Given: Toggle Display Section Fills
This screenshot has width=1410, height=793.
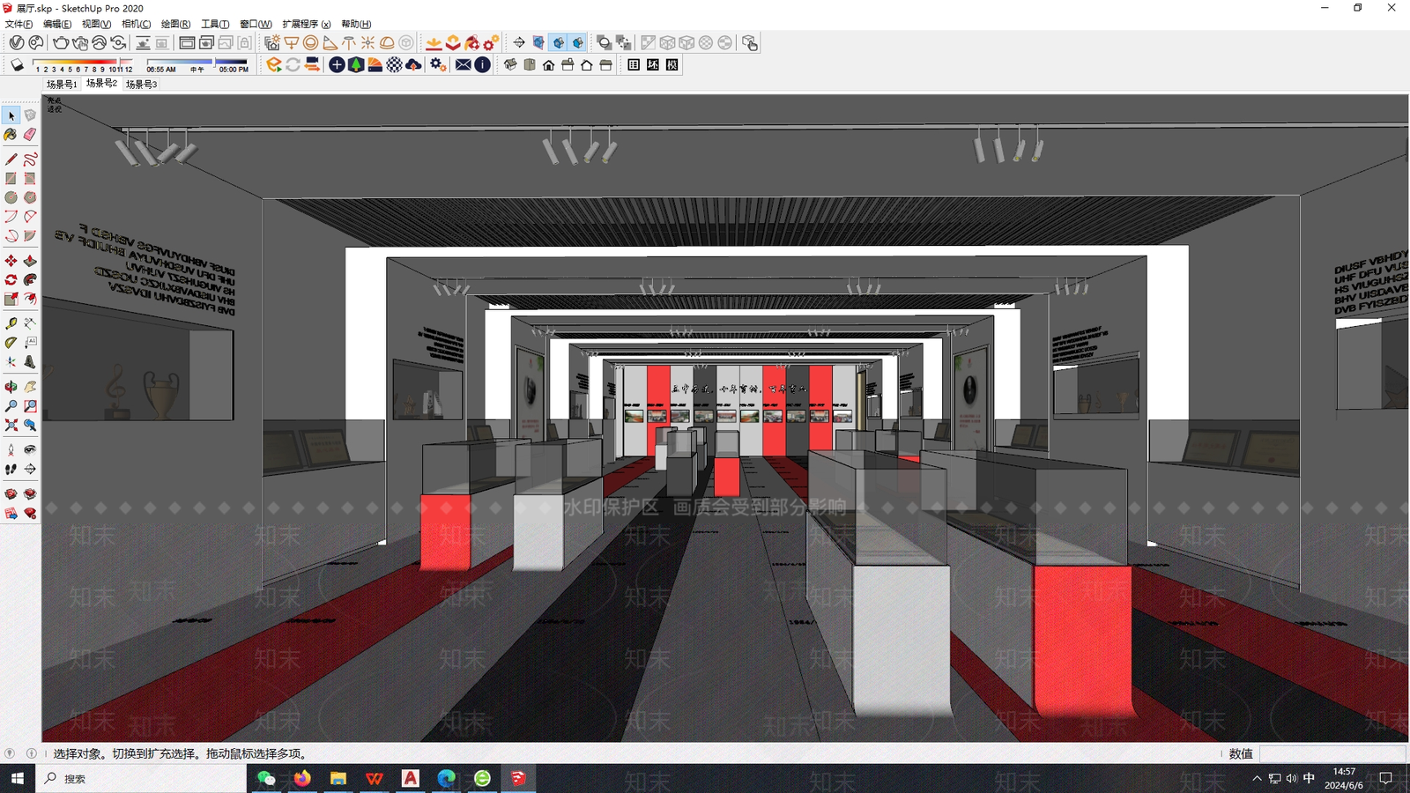Looking at the screenshot, I should coord(577,42).
